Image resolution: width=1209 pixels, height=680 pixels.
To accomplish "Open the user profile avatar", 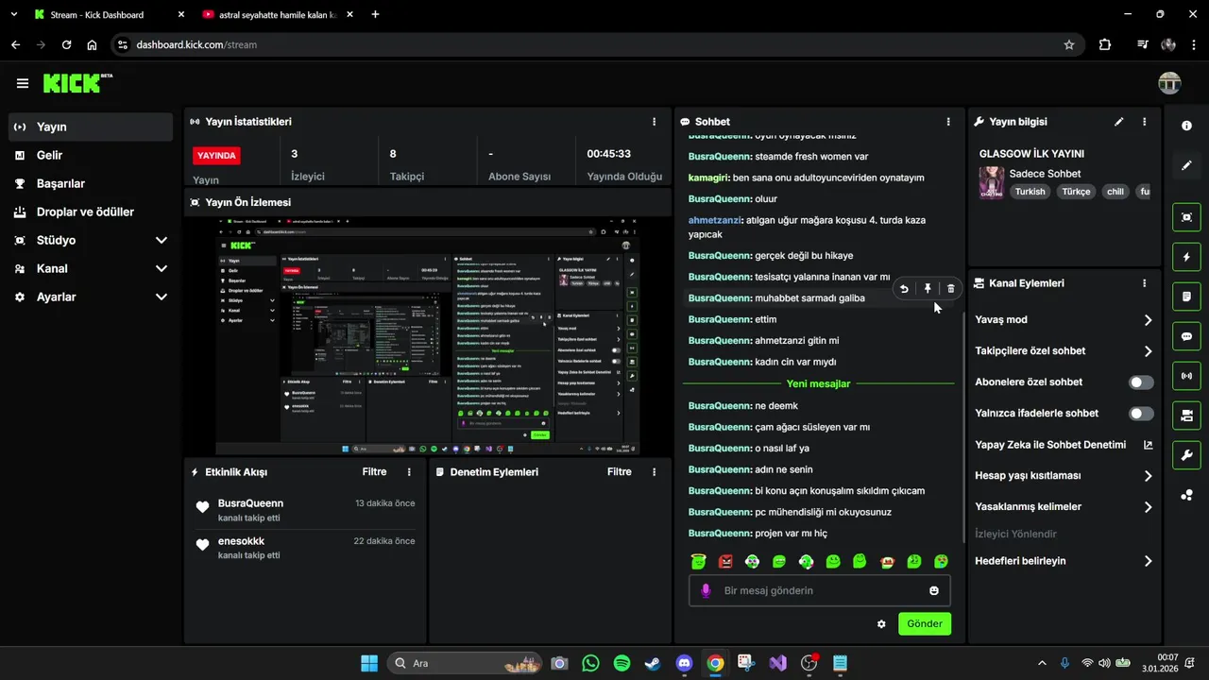I will point(1169,83).
